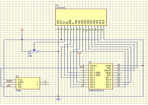The width and height of the screenshot is (148, 105).
Task: Select the XOUT pin on U1
Action: pyautogui.click(x=108, y=70)
